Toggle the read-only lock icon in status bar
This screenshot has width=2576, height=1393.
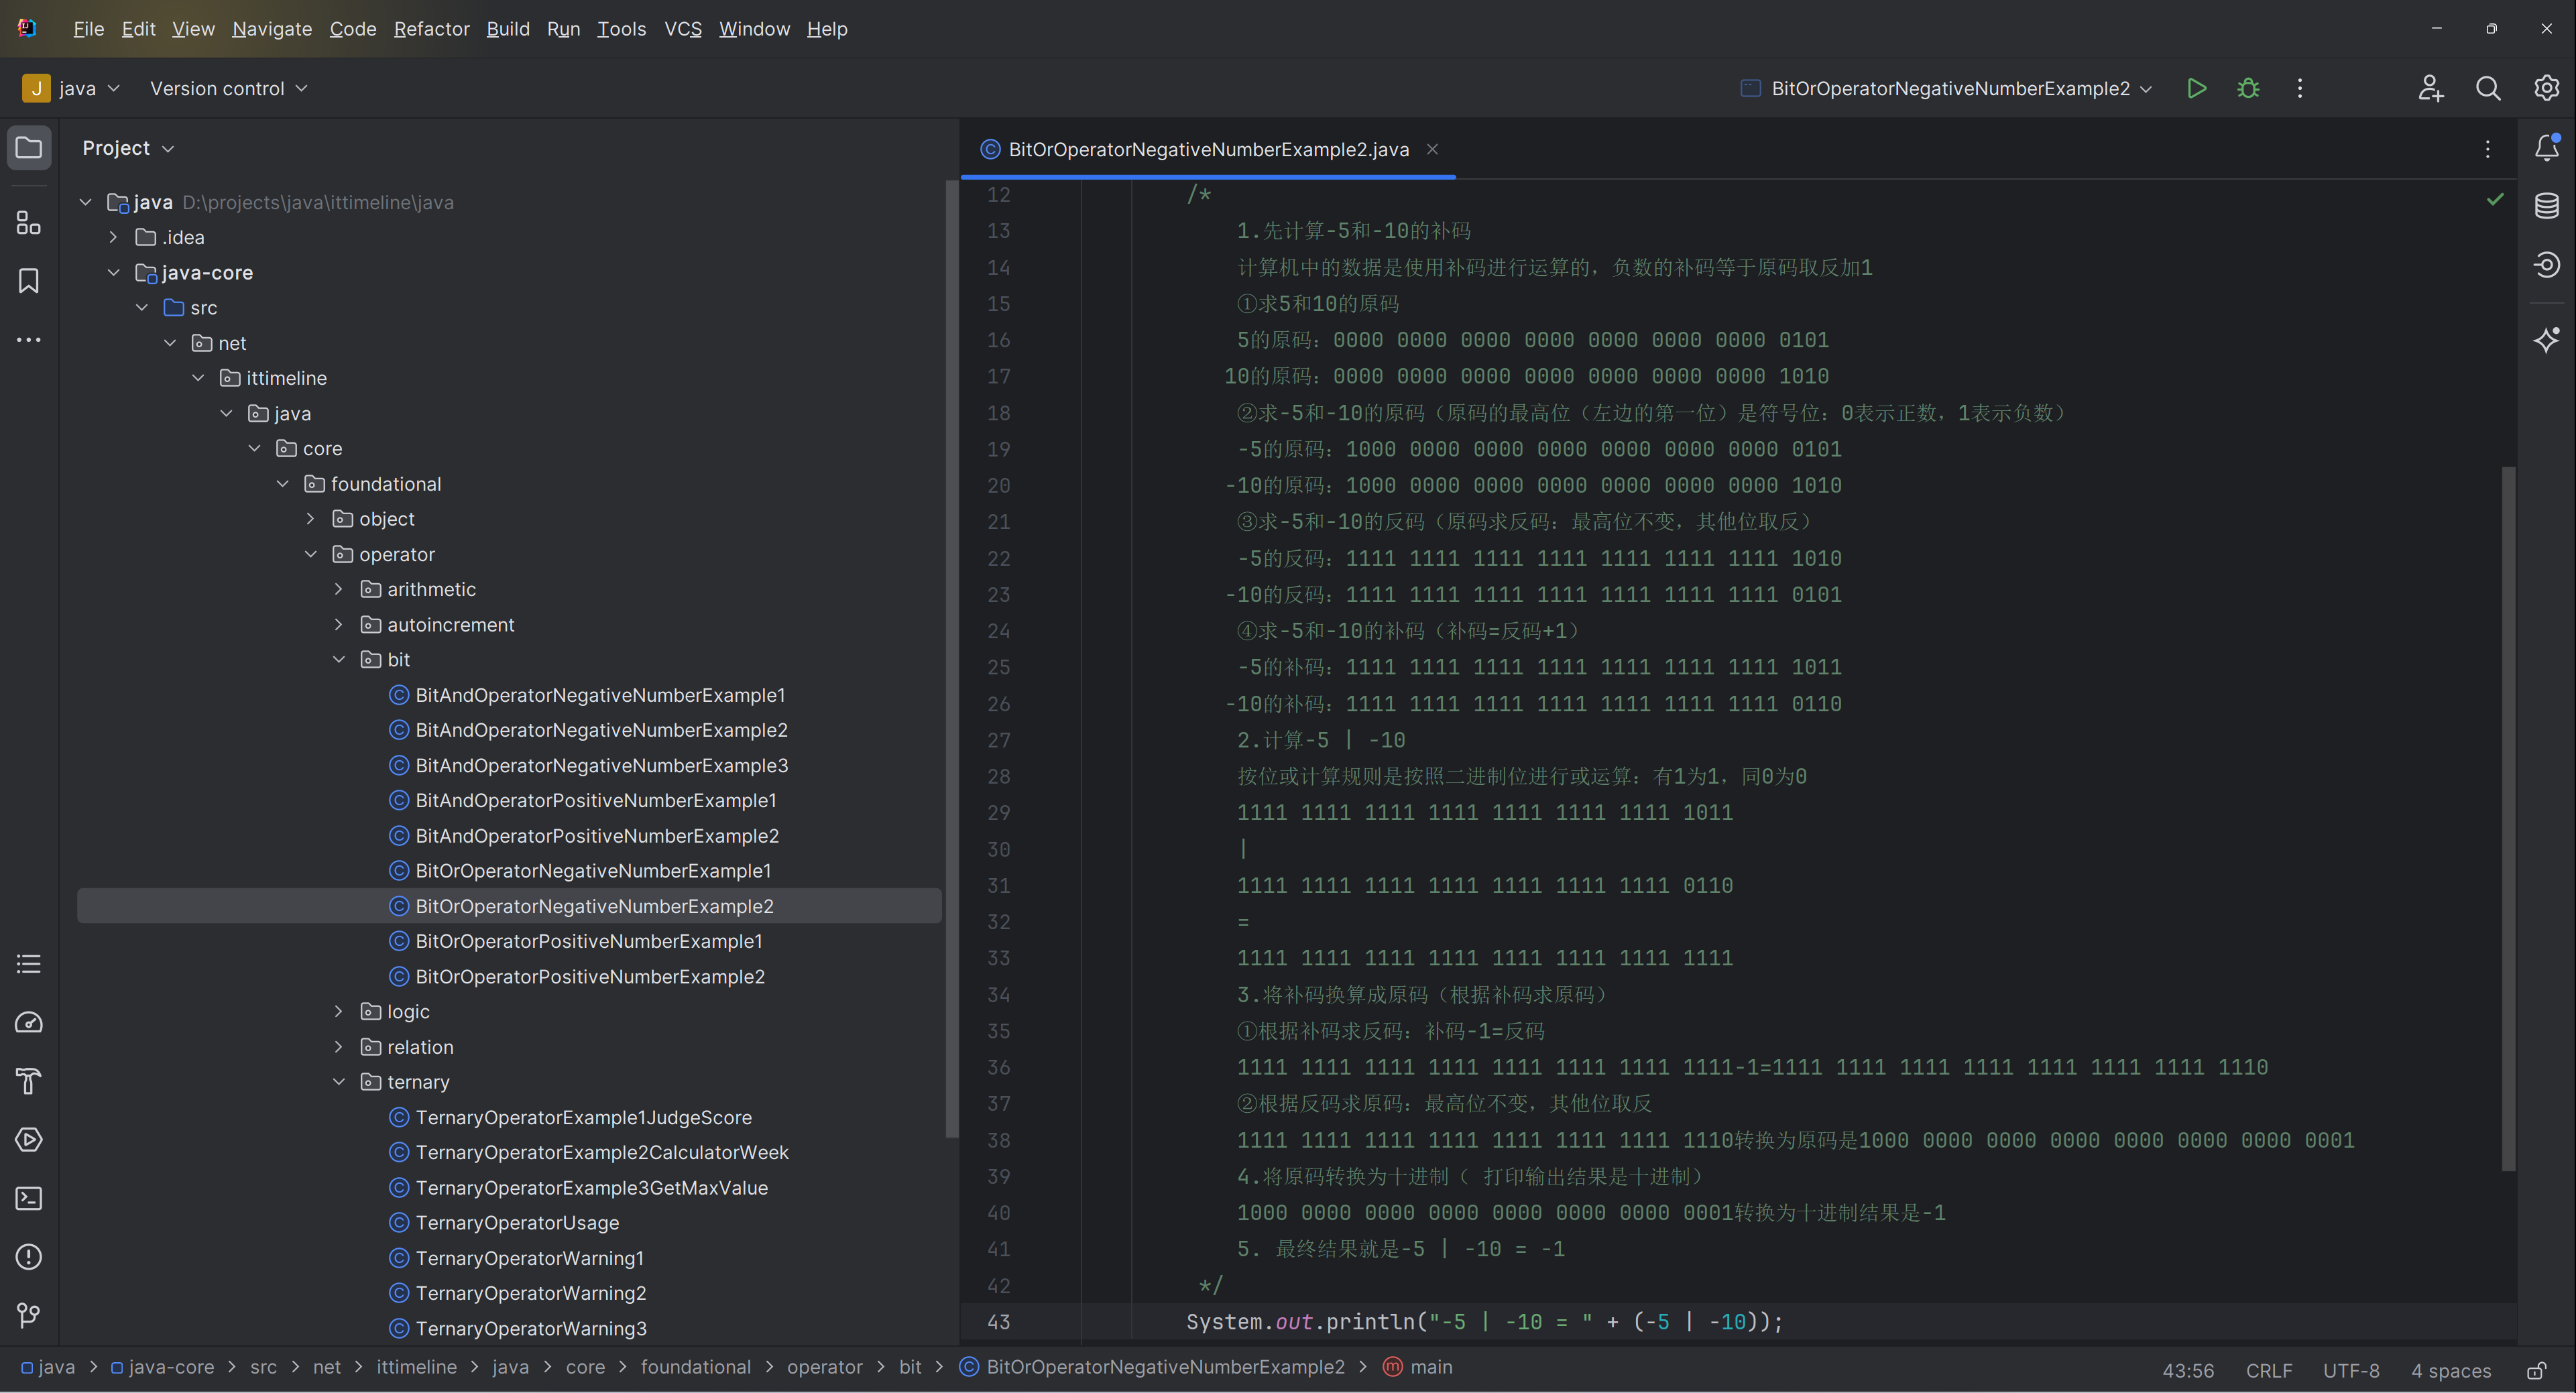tap(2536, 1370)
